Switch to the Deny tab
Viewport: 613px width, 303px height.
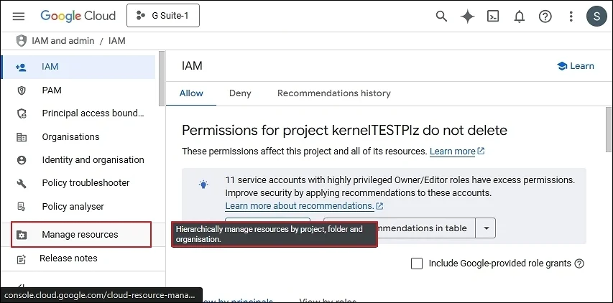click(x=240, y=93)
